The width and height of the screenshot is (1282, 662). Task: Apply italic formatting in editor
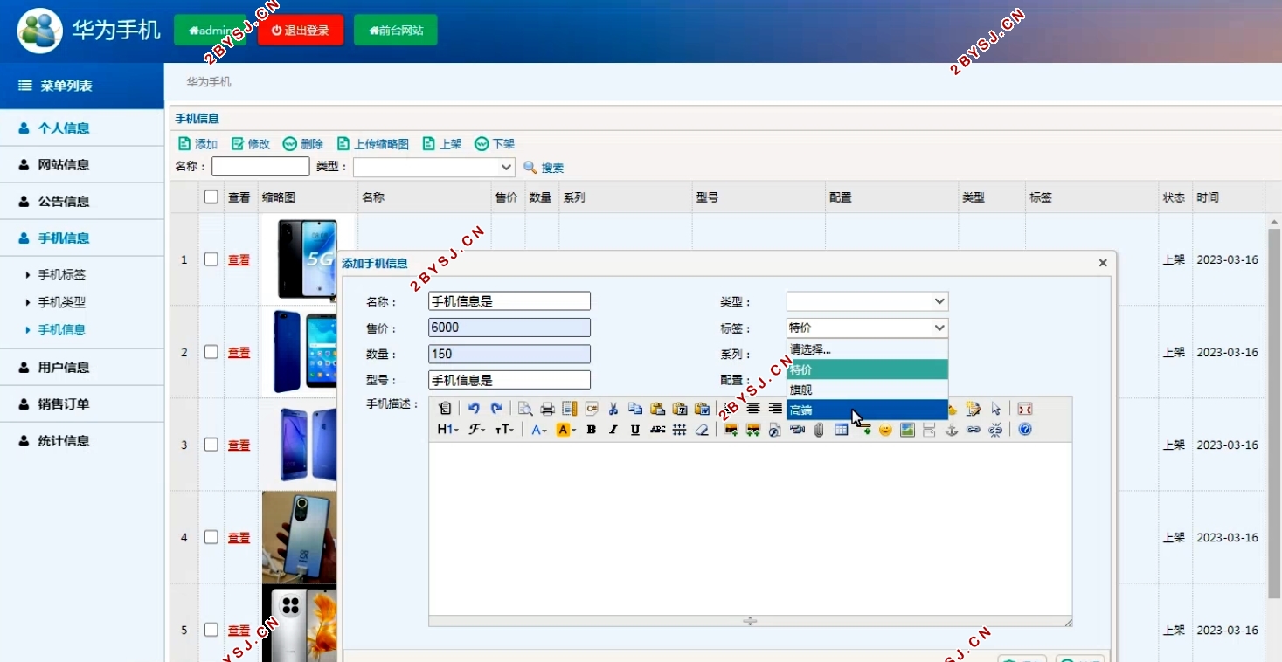pyautogui.click(x=613, y=430)
